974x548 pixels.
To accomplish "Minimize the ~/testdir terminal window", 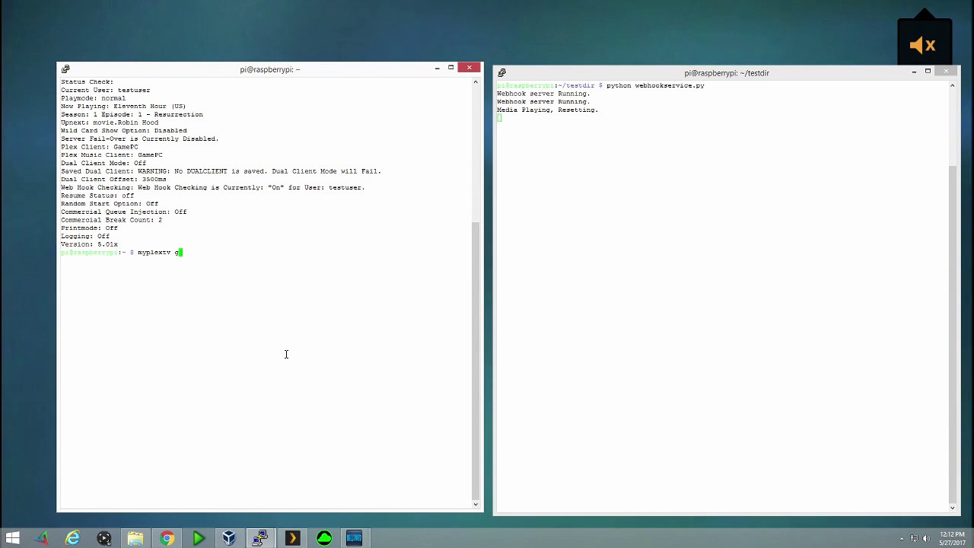I will [914, 72].
